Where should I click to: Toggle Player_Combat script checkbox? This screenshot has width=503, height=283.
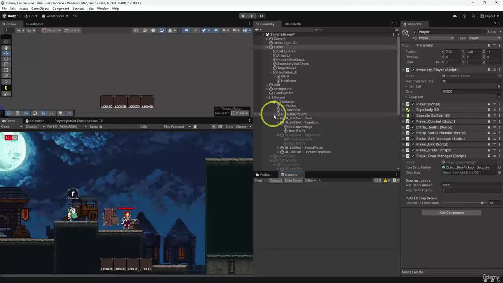(x=413, y=121)
